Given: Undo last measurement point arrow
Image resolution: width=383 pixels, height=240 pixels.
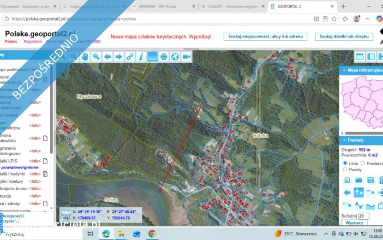Looking at the screenshot, I should click(347, 192).
